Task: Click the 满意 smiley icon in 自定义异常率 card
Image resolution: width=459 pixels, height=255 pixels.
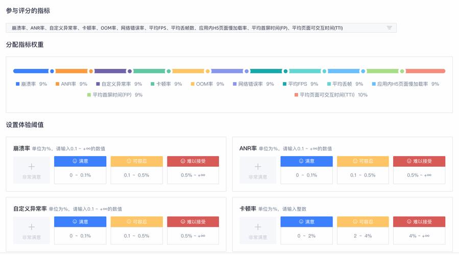Action: [75, 222]
